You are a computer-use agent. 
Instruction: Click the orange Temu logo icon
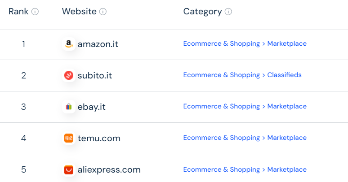69,138
